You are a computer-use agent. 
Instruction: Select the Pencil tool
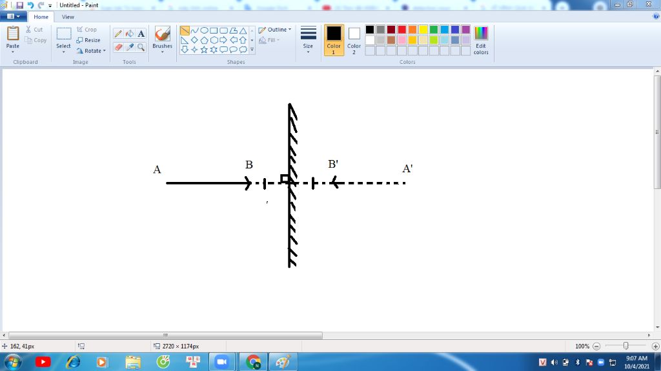118,34
